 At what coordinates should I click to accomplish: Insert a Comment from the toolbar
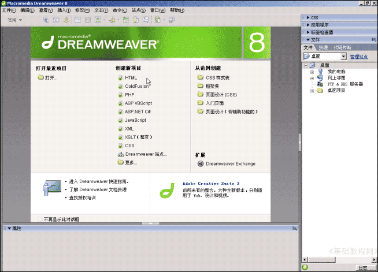146,20
